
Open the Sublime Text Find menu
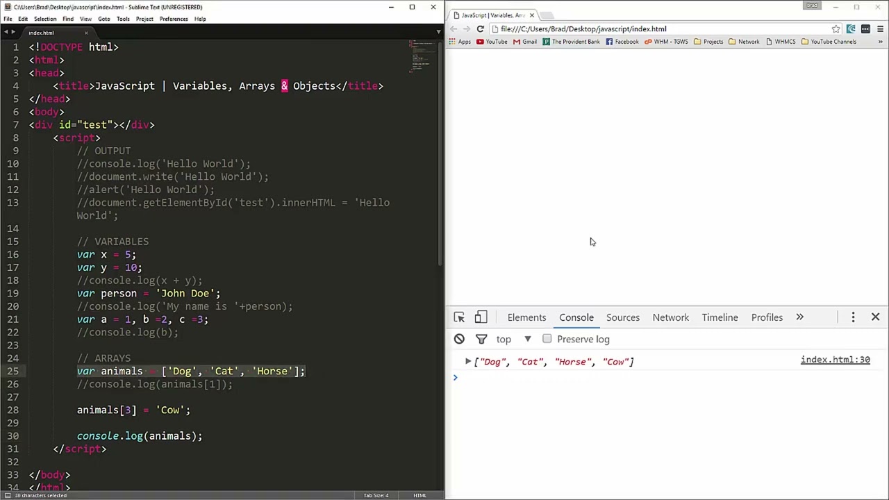pos(68,19)
